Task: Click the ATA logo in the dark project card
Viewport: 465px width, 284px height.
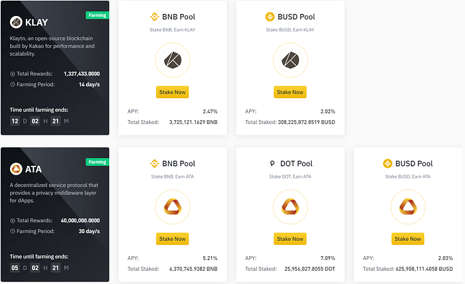Action: tap(16, 169)
